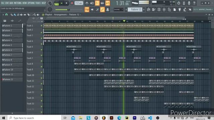This screenshot has height=120, width=214.
Task: Click the pause playback button
Action: click(x=62, y=3)
